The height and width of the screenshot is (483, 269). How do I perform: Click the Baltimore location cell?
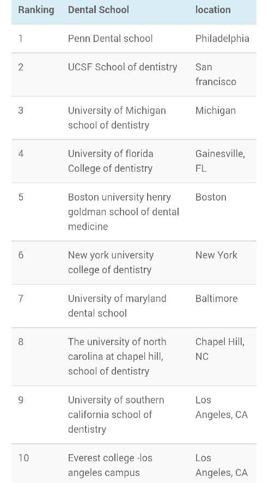pos(216,299)
